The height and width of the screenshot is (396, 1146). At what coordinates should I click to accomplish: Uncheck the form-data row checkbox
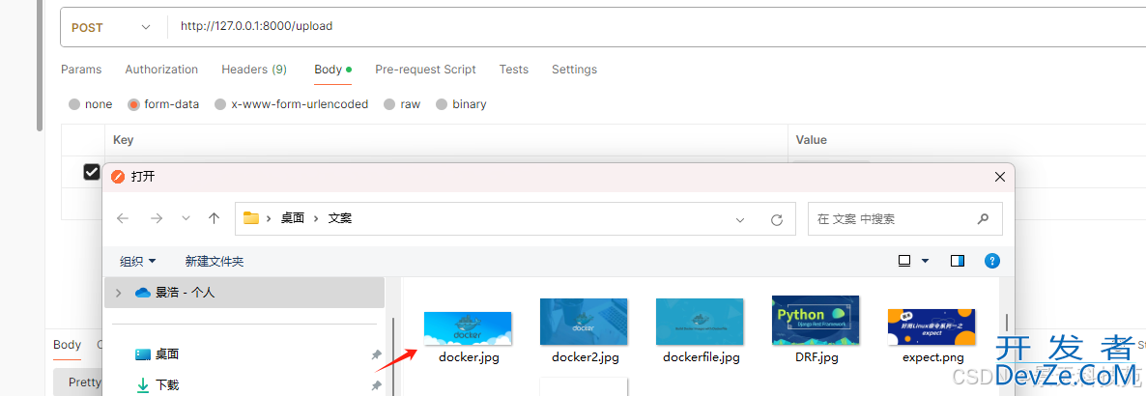92,172
